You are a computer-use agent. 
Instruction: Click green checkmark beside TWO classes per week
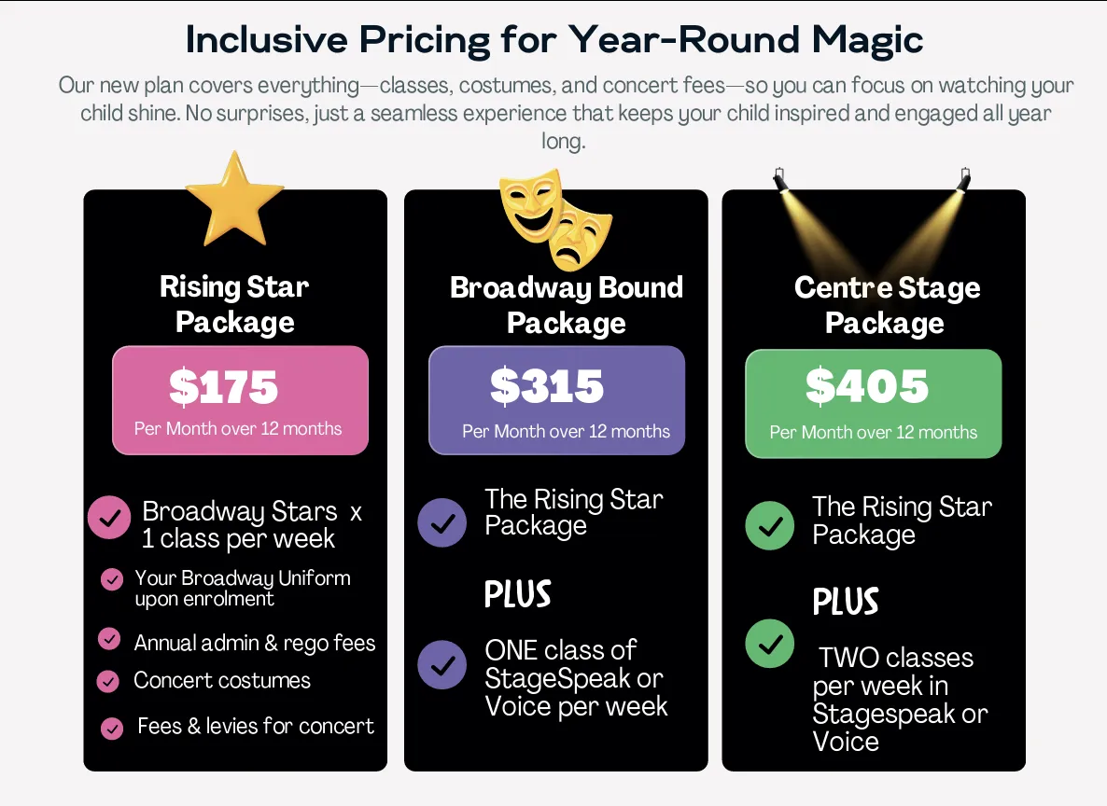770,644
